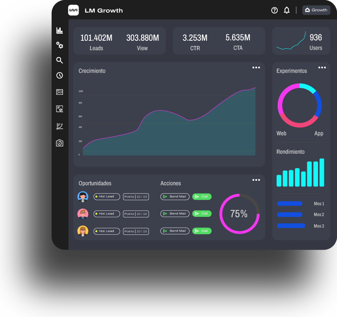Select the Web label under the donut
This screenshot has height=317, width=337.
click(281, 133)
